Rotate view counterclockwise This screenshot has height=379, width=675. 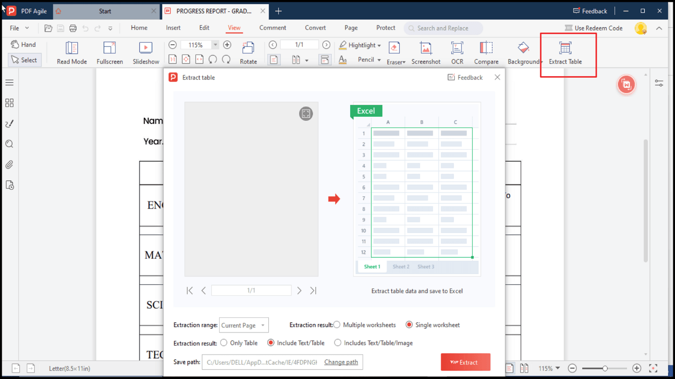(x=213, y=59)
